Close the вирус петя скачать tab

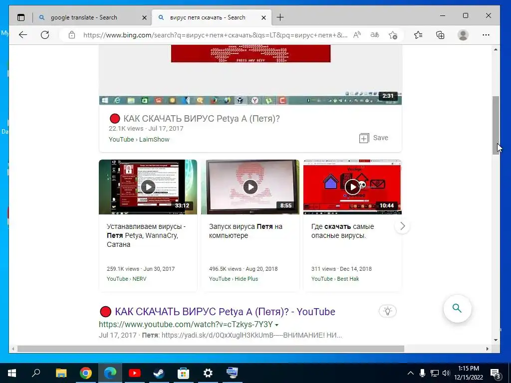[264, 17]
